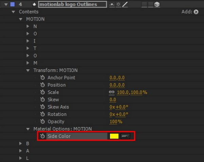The width and height of the screenshot is (204, 162).
Task: Select the Scale property label
Action: pos(53,92)
